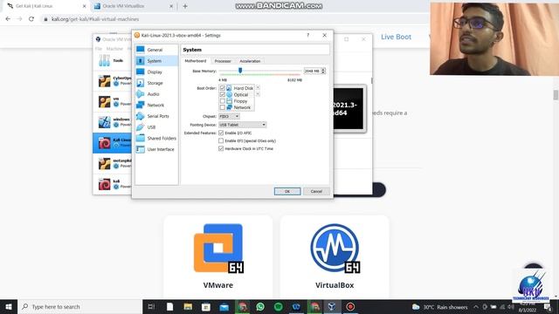This screenshot has height=314, width=559.
Task: Open Mail app from the taskbar
Action: coord(224,306)
